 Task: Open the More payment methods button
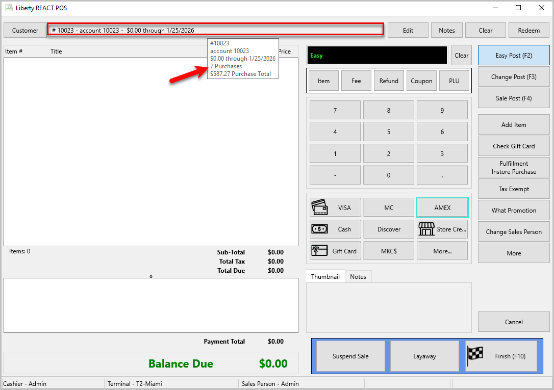pyautogui.click(x=442, y=251)
